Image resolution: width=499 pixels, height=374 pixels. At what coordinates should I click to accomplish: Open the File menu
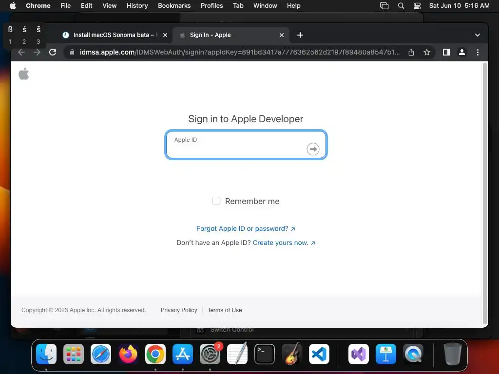click(x=66, y=6)
